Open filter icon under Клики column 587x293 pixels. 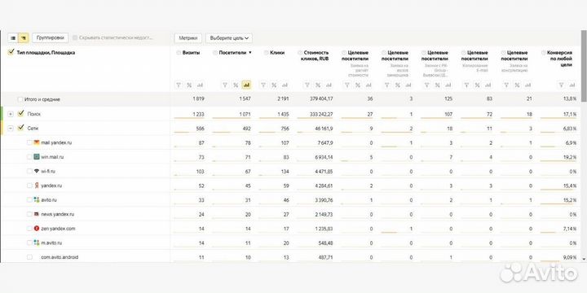[x=263, y=85]
